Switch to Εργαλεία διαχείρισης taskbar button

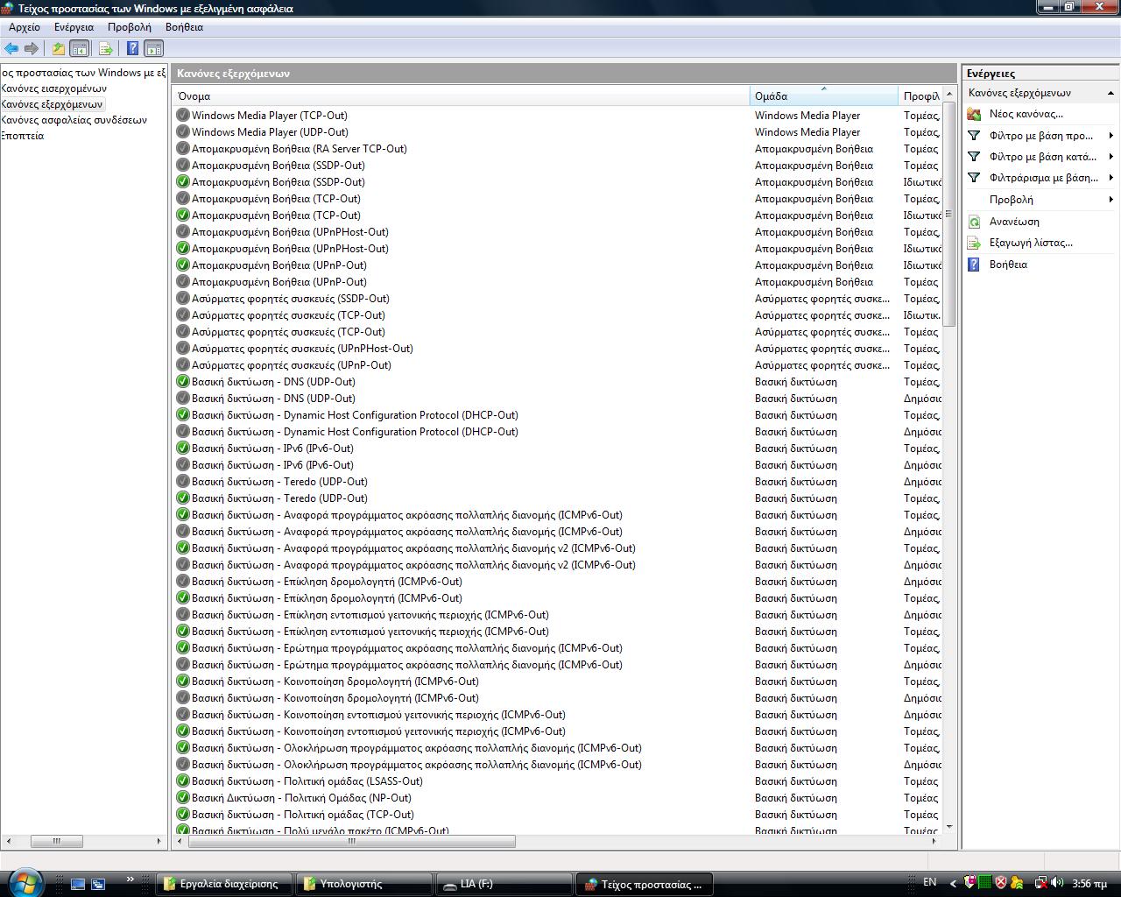(x=224, y=884)
